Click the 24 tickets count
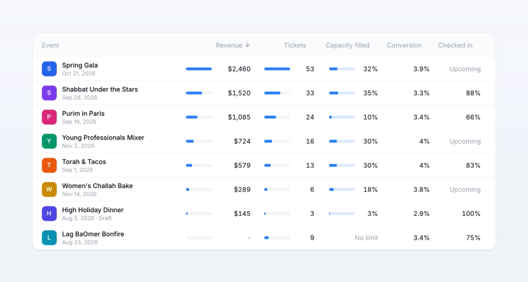The image size is (528, 282). pyautogui.click(x=310, y=117)
